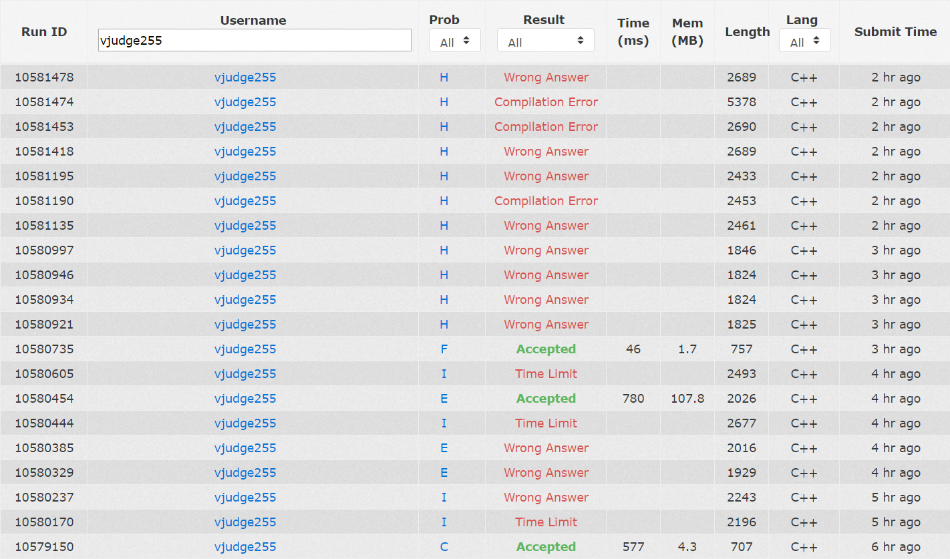Open problem F link in run 10580735

pos(444,349)
